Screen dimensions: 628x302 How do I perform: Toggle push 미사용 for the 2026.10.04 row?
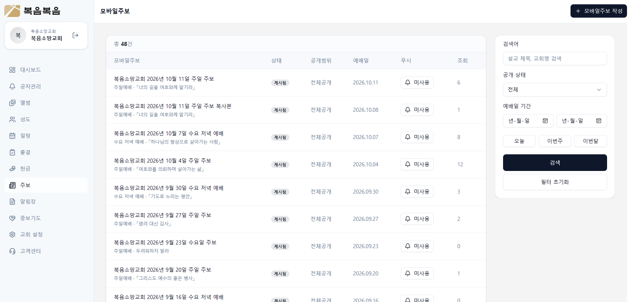(x=417, y=164)
